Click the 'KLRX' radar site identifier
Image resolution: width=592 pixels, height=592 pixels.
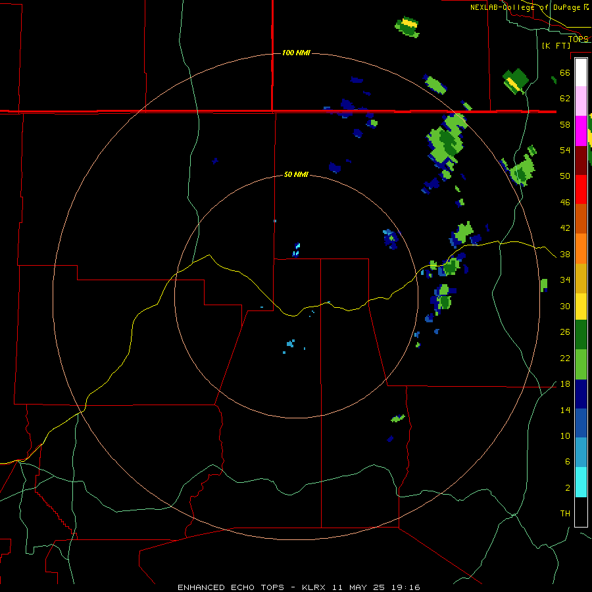[x=315, y=587]
